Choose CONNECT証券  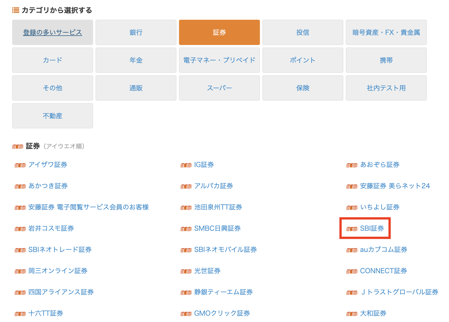coord(384,271)
